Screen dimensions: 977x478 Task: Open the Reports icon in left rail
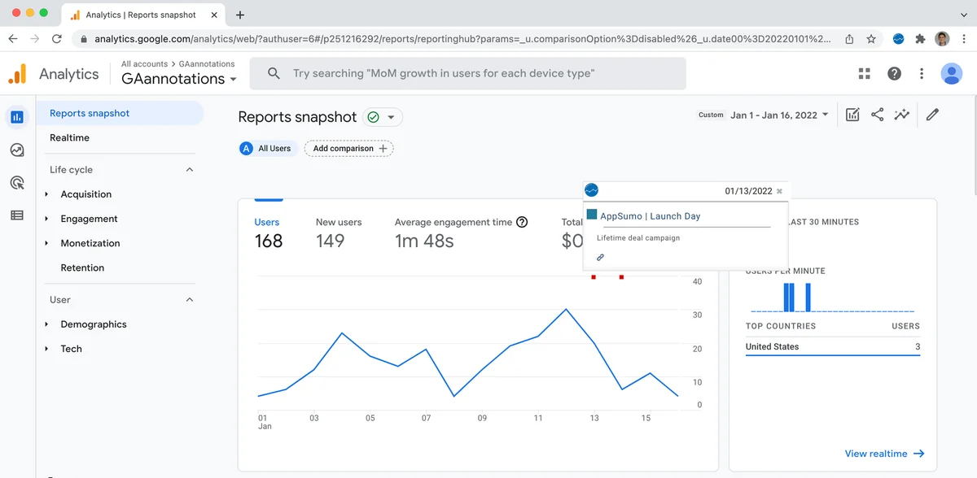(17, 117)
